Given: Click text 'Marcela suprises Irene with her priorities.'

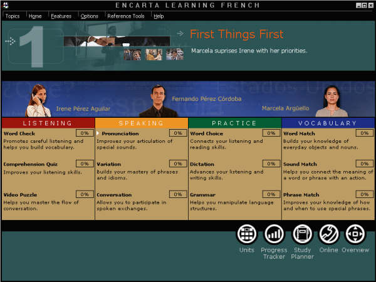Looking at the screenshot, I should [249, 51].
